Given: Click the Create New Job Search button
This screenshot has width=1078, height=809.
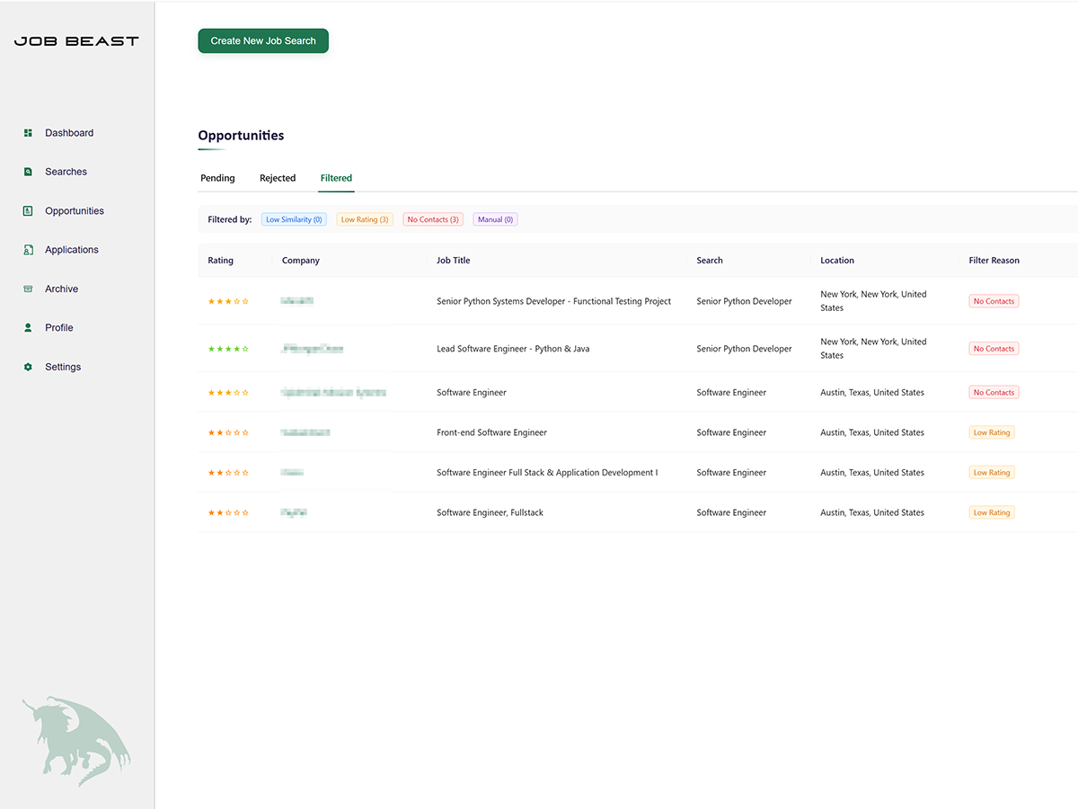Looking at the screenshot, I should (262, 40).
